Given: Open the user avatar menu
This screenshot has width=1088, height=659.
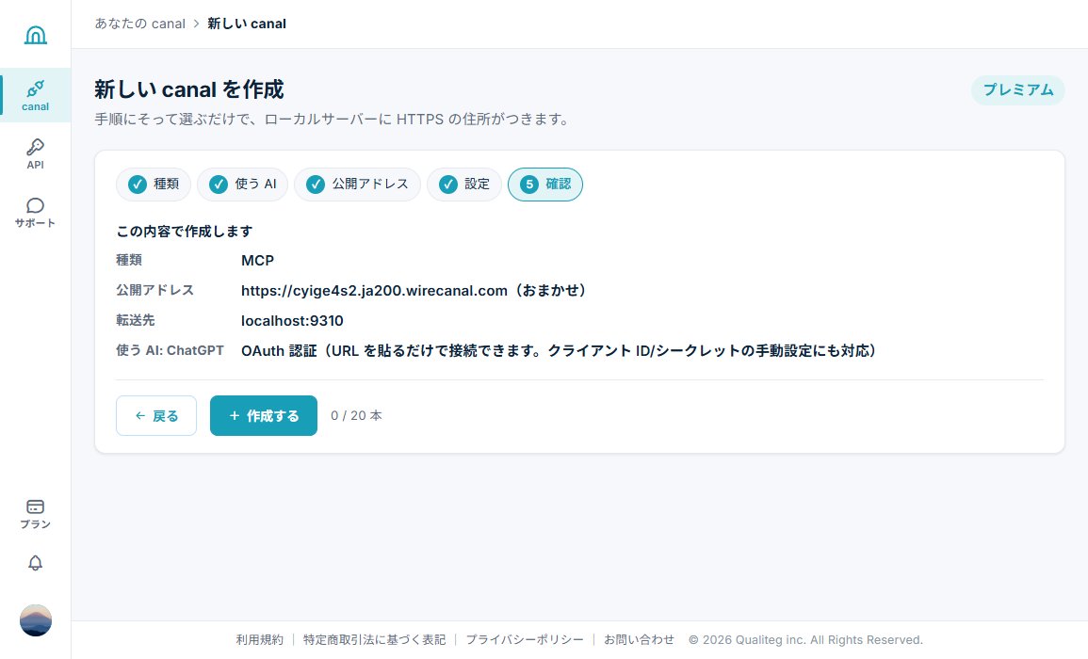Looking at the screenshot, I should click(x=36, y=620).
